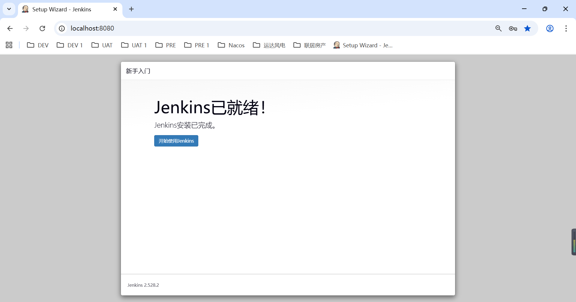Open the 运达风电 bookmark folder
Viewport: 576px width, 302px height.
(269, 45)
